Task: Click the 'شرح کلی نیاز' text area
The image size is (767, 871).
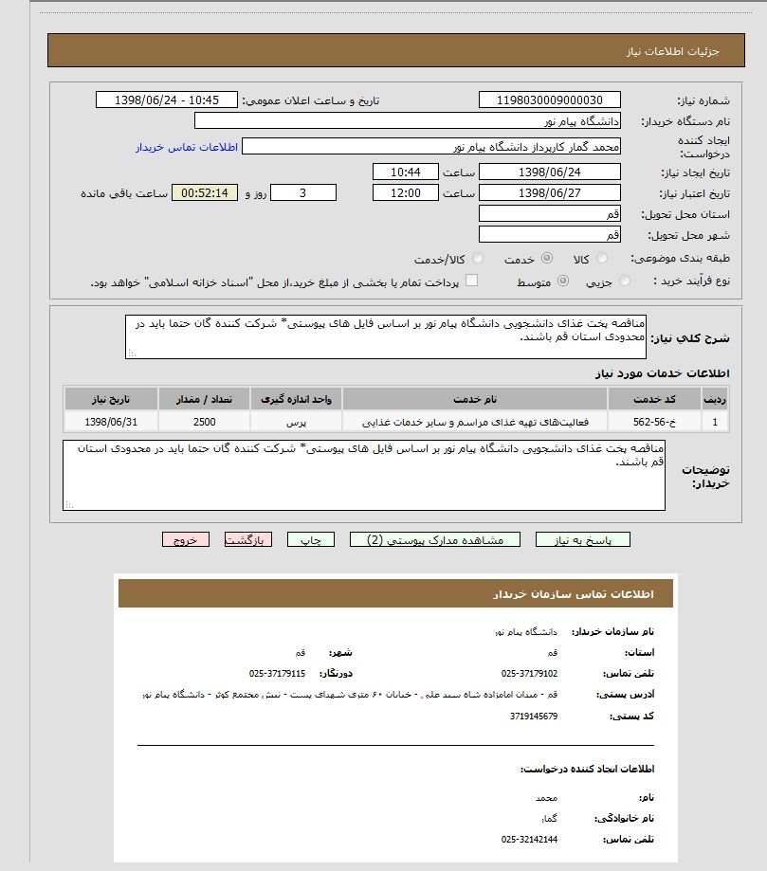Action: click(385, 336)
